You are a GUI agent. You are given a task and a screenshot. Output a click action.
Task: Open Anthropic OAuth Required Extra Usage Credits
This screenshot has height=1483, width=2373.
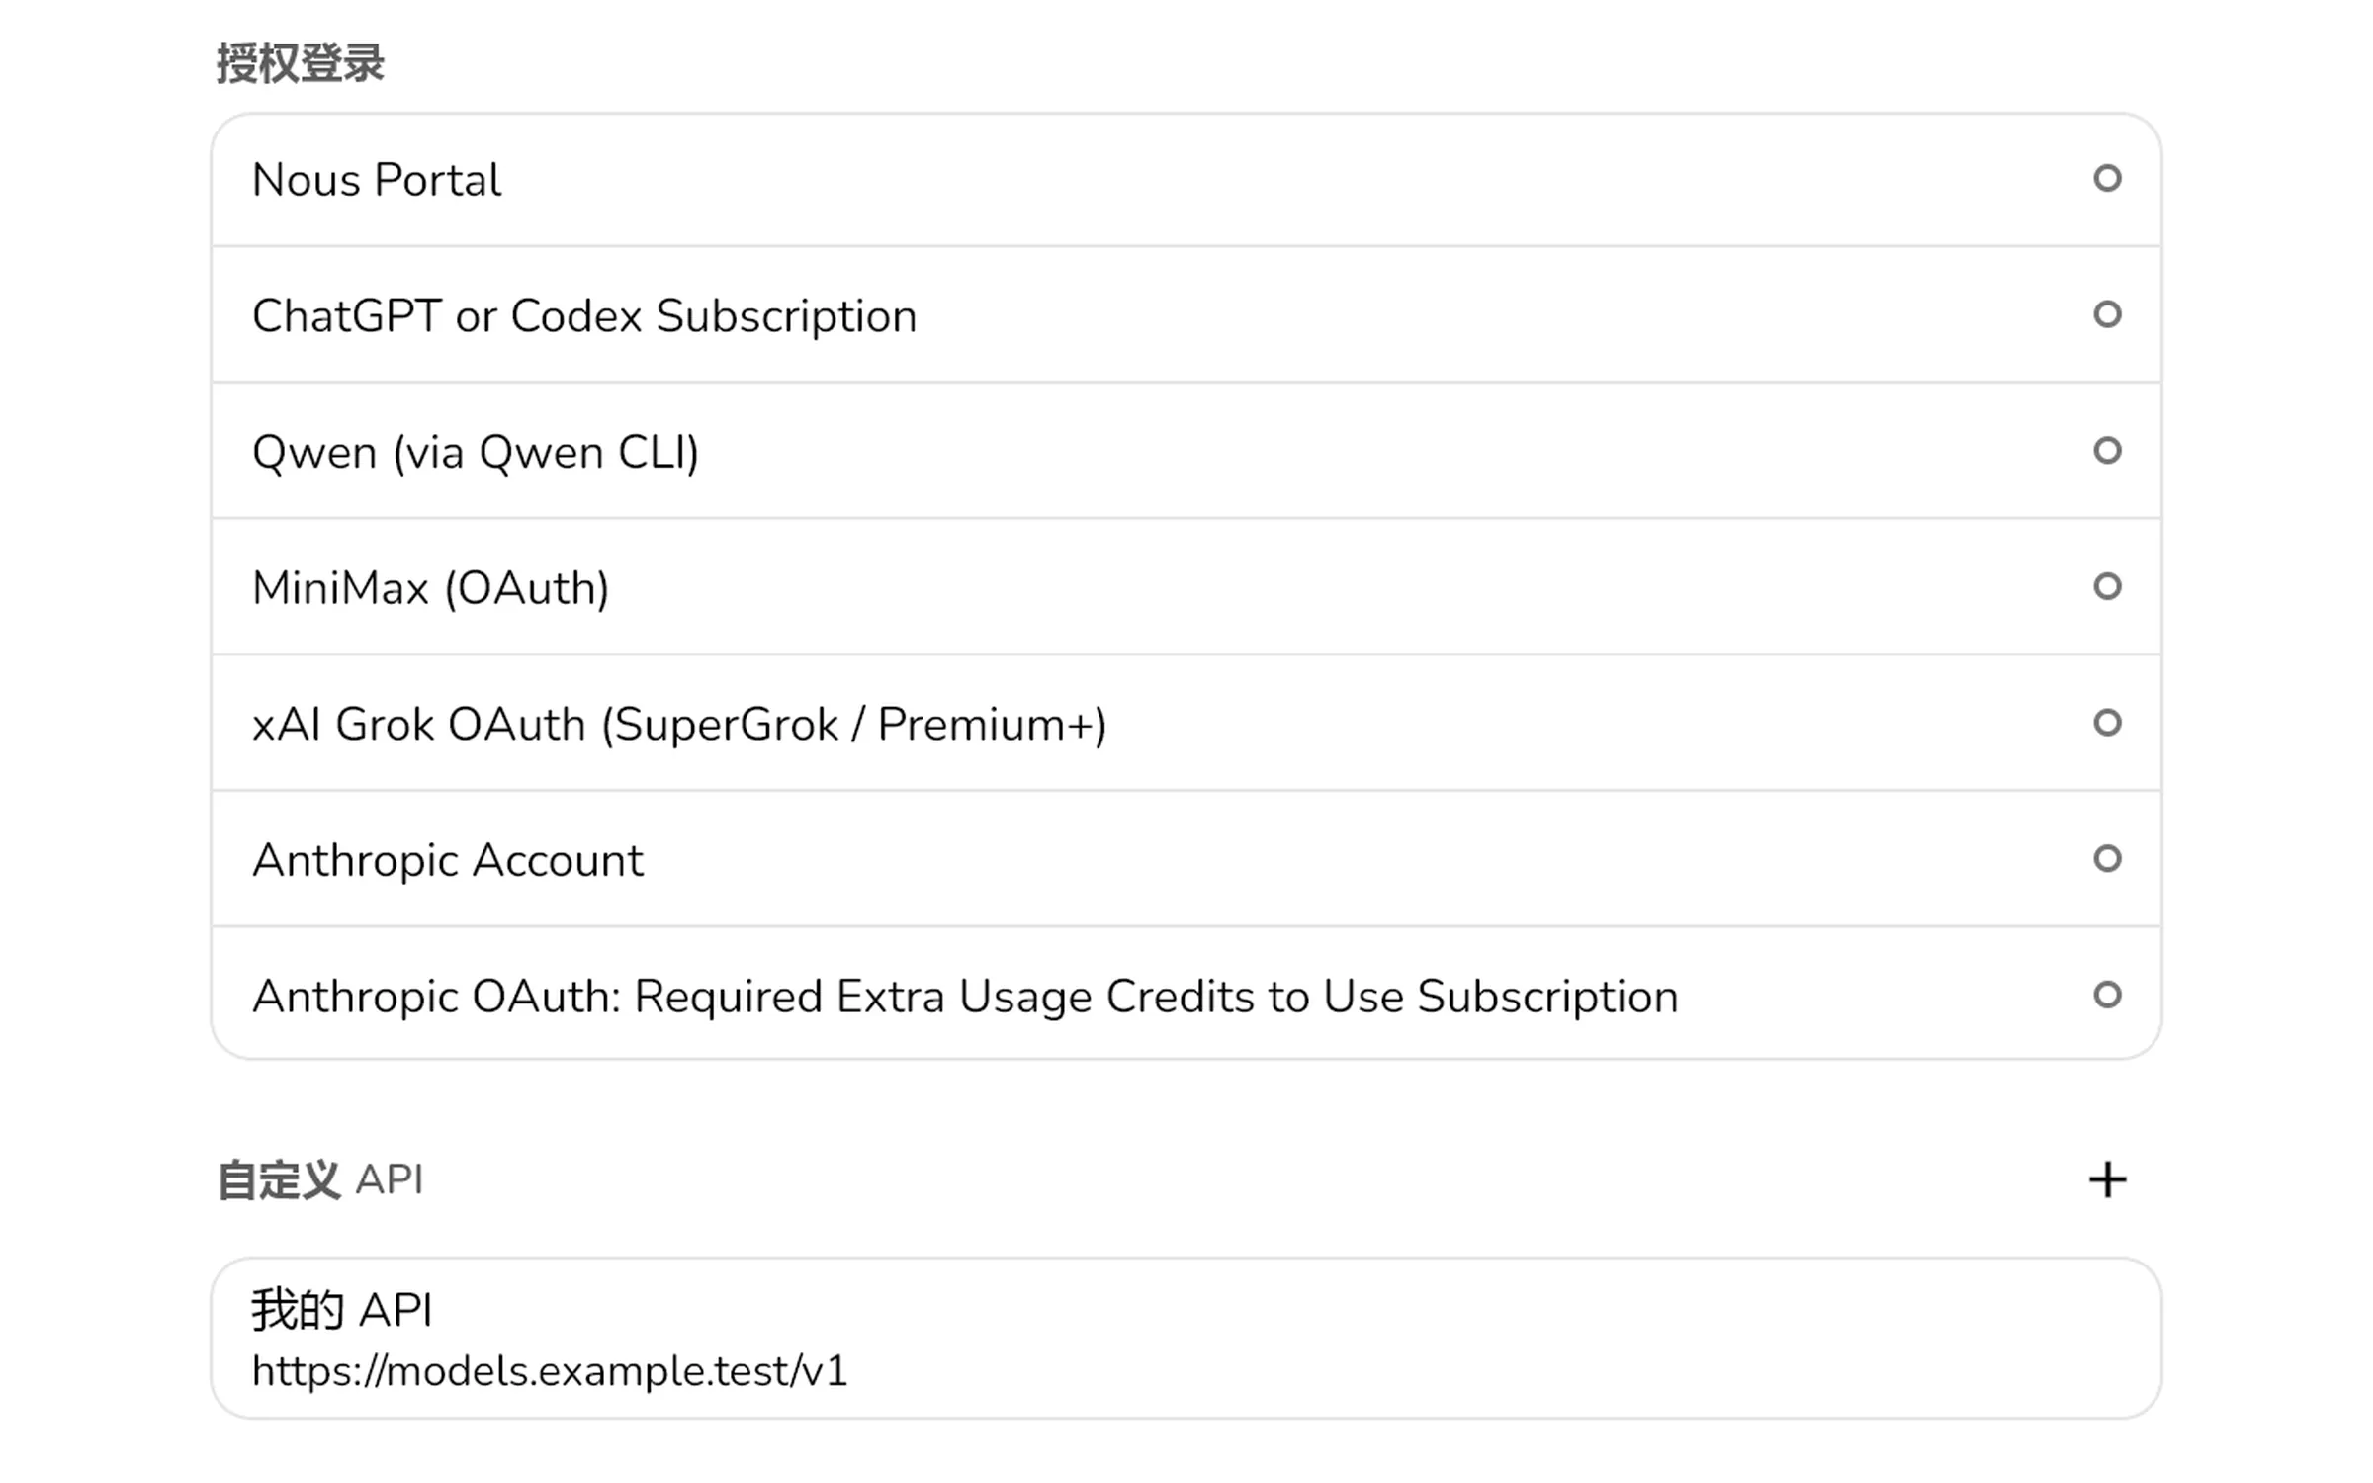coord(1186,995)
